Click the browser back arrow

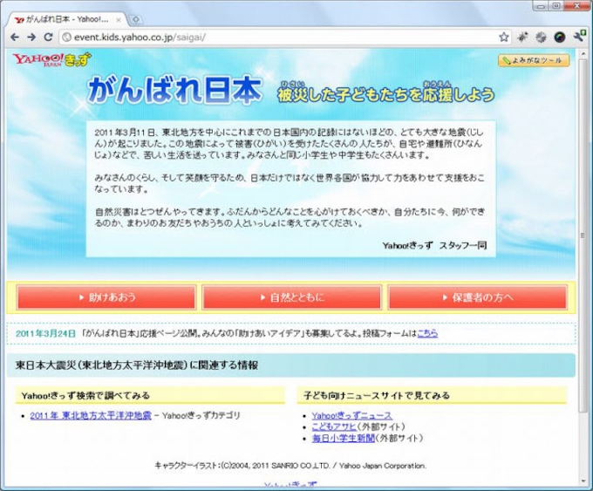[15, 38]
